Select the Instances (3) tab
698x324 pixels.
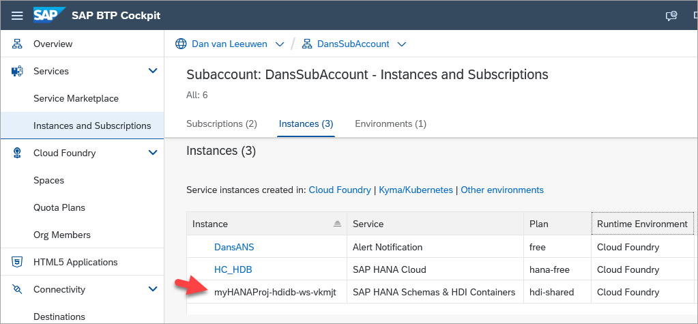[306, 123]
